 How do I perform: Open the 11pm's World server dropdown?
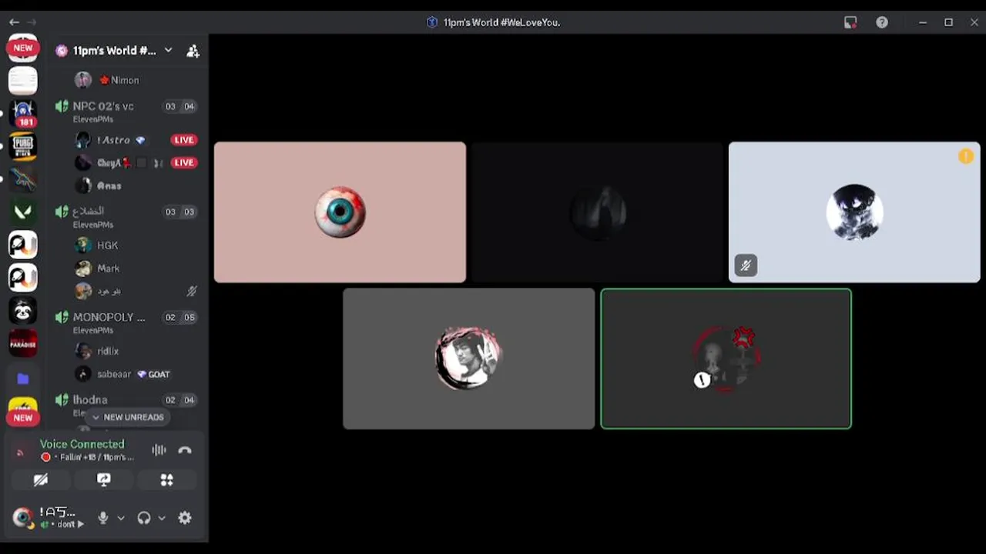click(x=115, y=51)
